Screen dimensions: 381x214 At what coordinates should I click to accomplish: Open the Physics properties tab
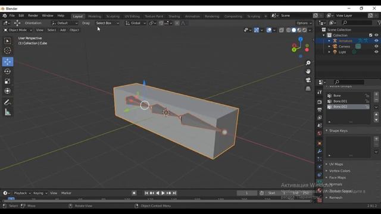point(320,167)
